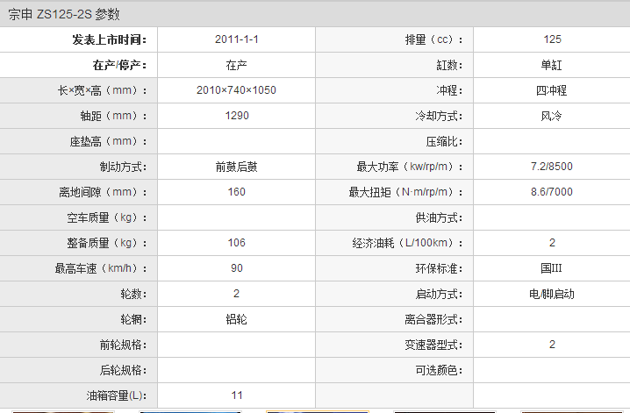Select the 冲程 label
The height and width of the screenshot is (413, 630).
click(449, 90)
